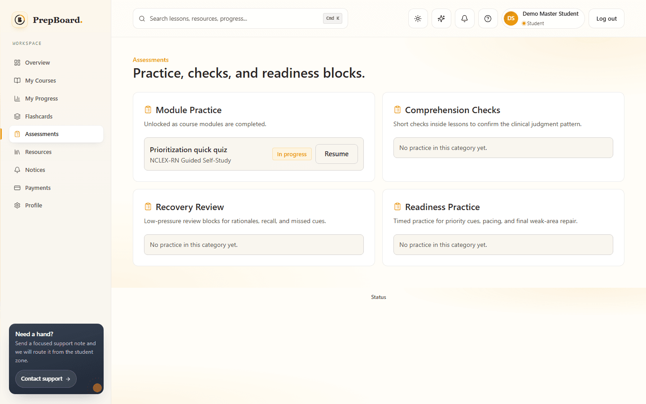
Task: Select Assessments in the sidebar
Action: (x=56, y=134)
